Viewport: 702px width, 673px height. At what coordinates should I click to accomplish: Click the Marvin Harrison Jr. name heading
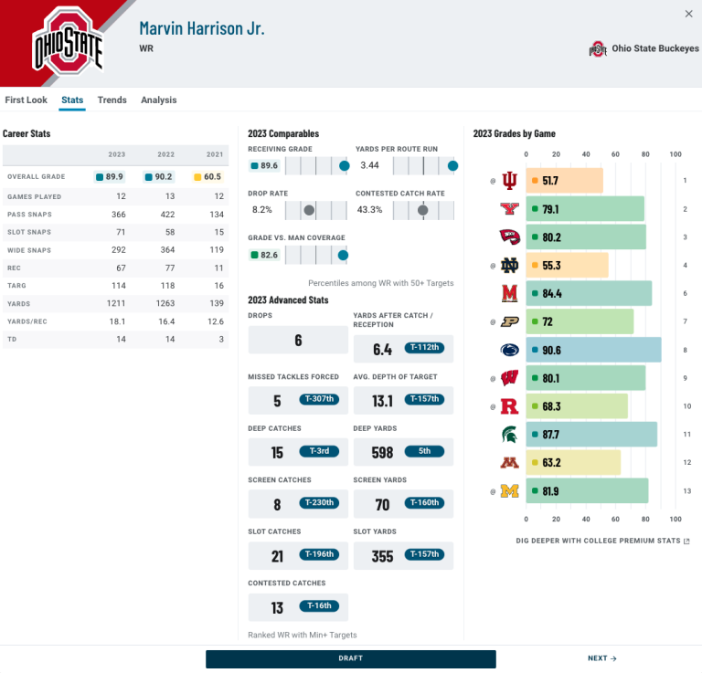(202, 28)
